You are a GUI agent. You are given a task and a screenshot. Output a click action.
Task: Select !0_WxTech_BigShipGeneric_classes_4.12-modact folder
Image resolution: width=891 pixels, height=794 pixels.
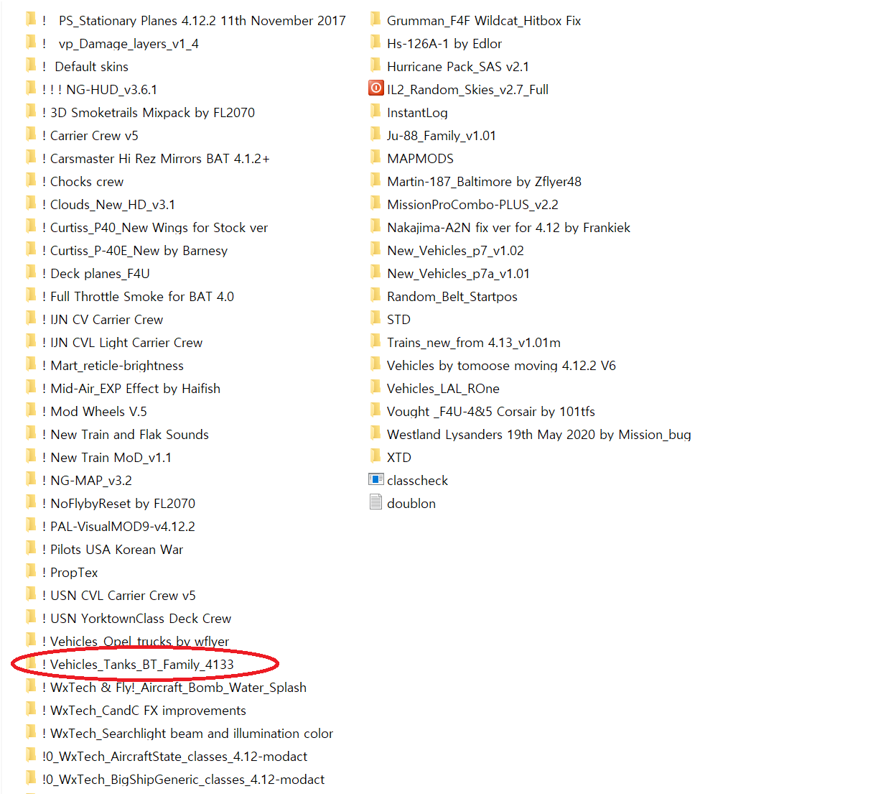183,780
